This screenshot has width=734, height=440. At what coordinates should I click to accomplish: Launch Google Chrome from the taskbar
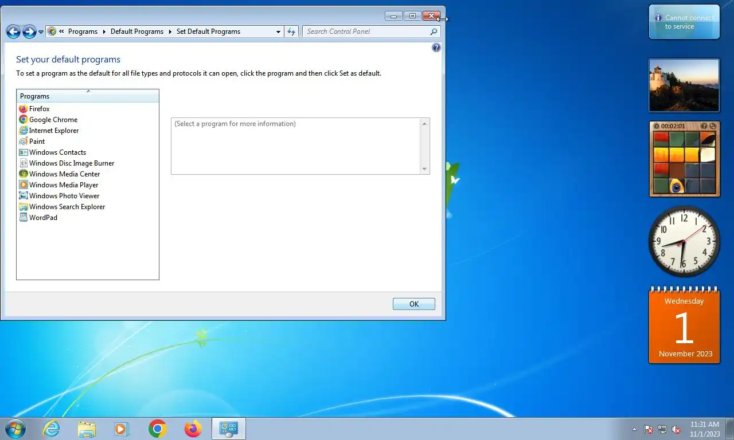(157, 429)
